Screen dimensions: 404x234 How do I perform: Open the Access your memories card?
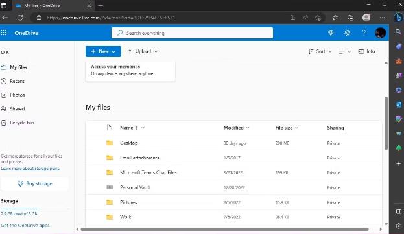[x=130, y=71]
